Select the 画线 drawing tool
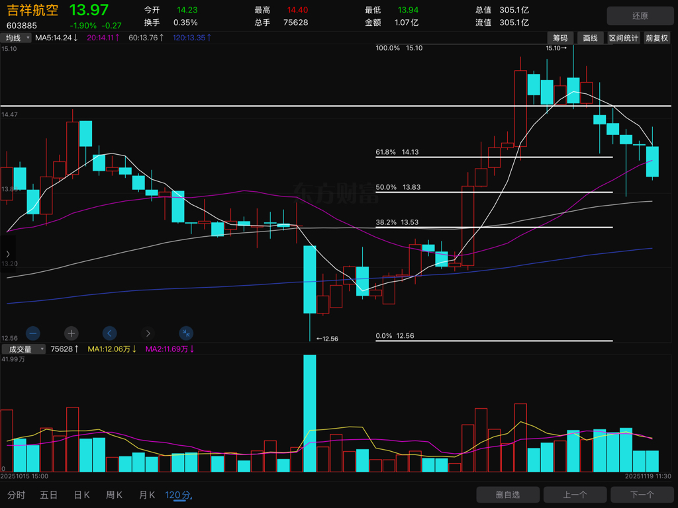The width and height of the screenshot is (678, 508). click(590, 38)
